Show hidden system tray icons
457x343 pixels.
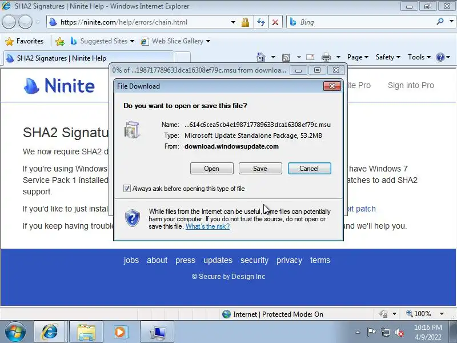pos(358,332)
